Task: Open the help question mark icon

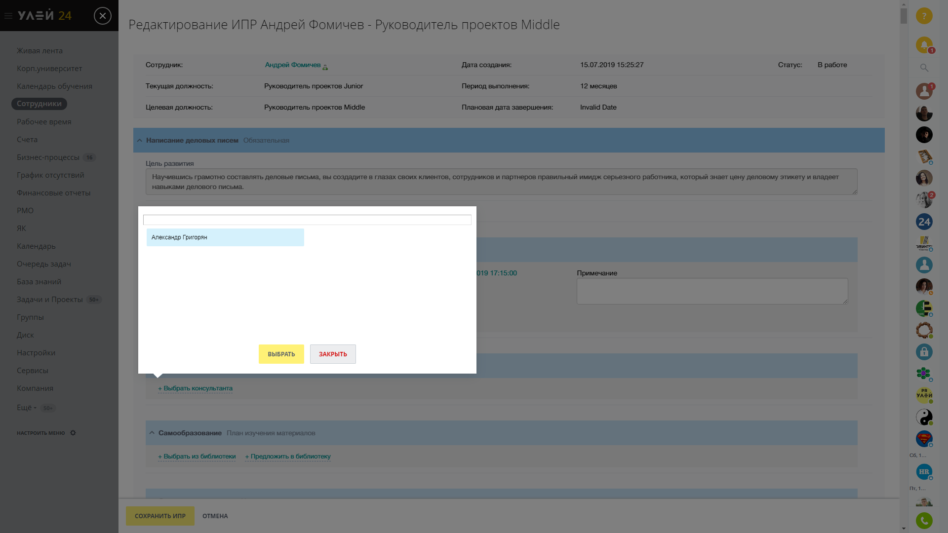Action: click(x=924, y=16)
